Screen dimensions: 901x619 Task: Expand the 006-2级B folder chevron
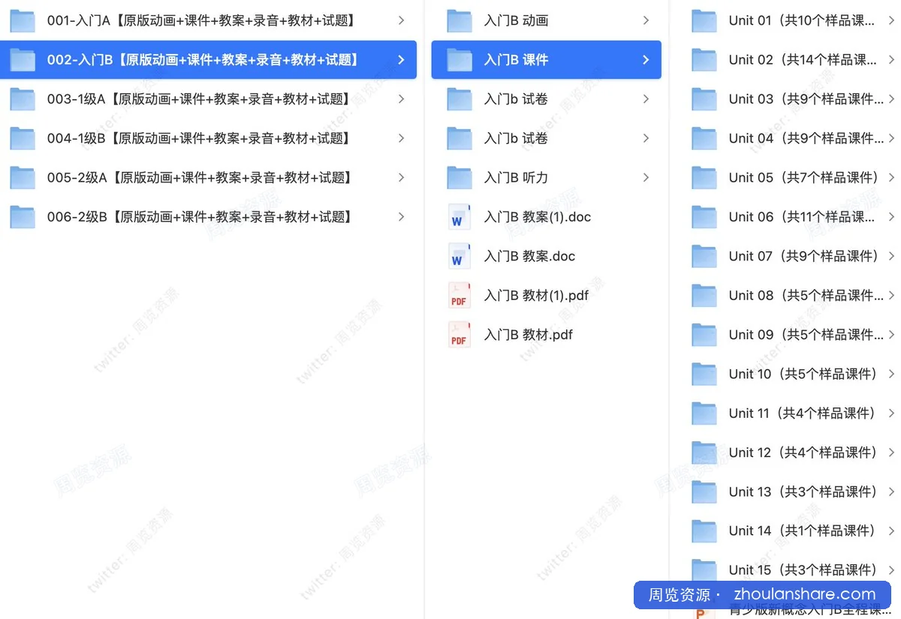(x=402, y=217)
